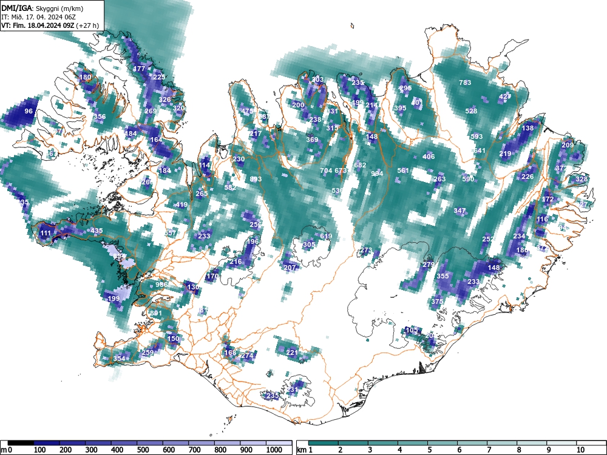The height and width of the screenshot is (455, 607).
Task: Select the map value 561
Action: tap(403, 170)
